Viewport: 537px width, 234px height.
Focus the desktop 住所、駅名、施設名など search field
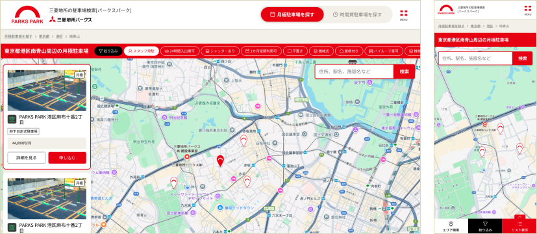coord(355,71)
